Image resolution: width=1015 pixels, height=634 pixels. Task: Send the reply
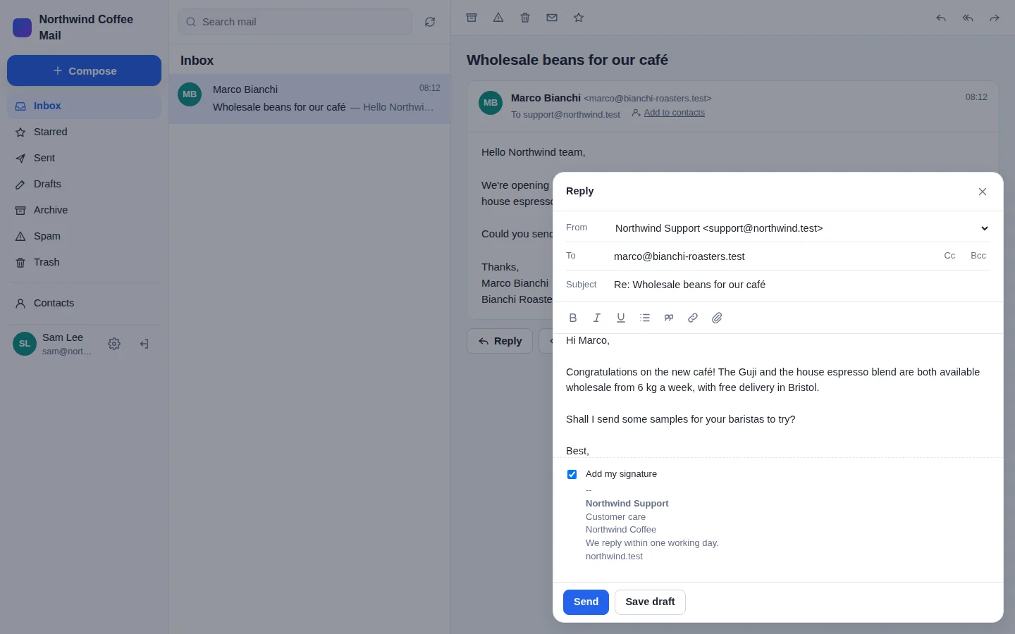click(586, 602)
